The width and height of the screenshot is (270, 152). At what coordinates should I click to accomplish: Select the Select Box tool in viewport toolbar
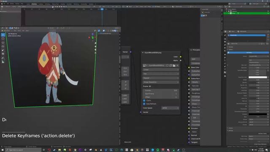pos(3,35)
